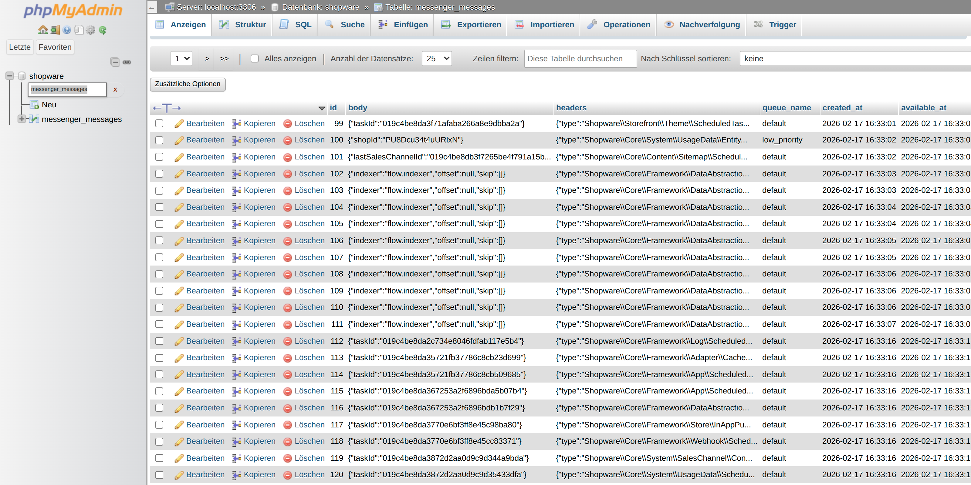Click the collapse-all icon in the navigation tree
This screenshot has height=485, width=971.
(115, 62)
